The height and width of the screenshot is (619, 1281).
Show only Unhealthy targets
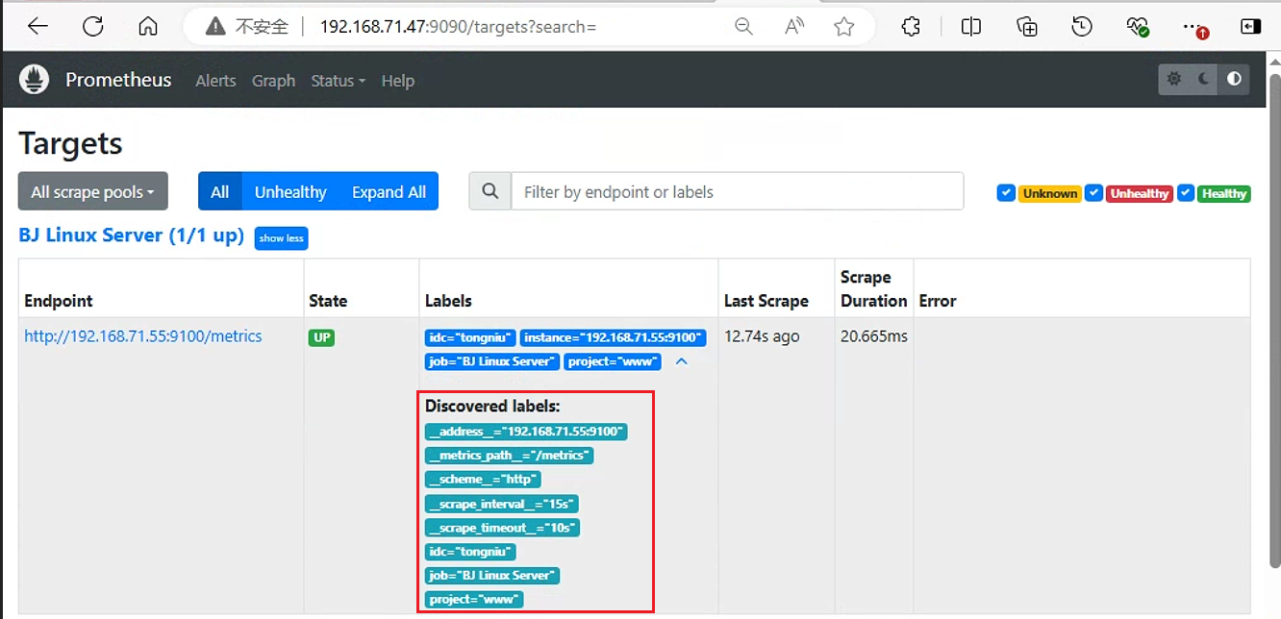tap(290, 191)
